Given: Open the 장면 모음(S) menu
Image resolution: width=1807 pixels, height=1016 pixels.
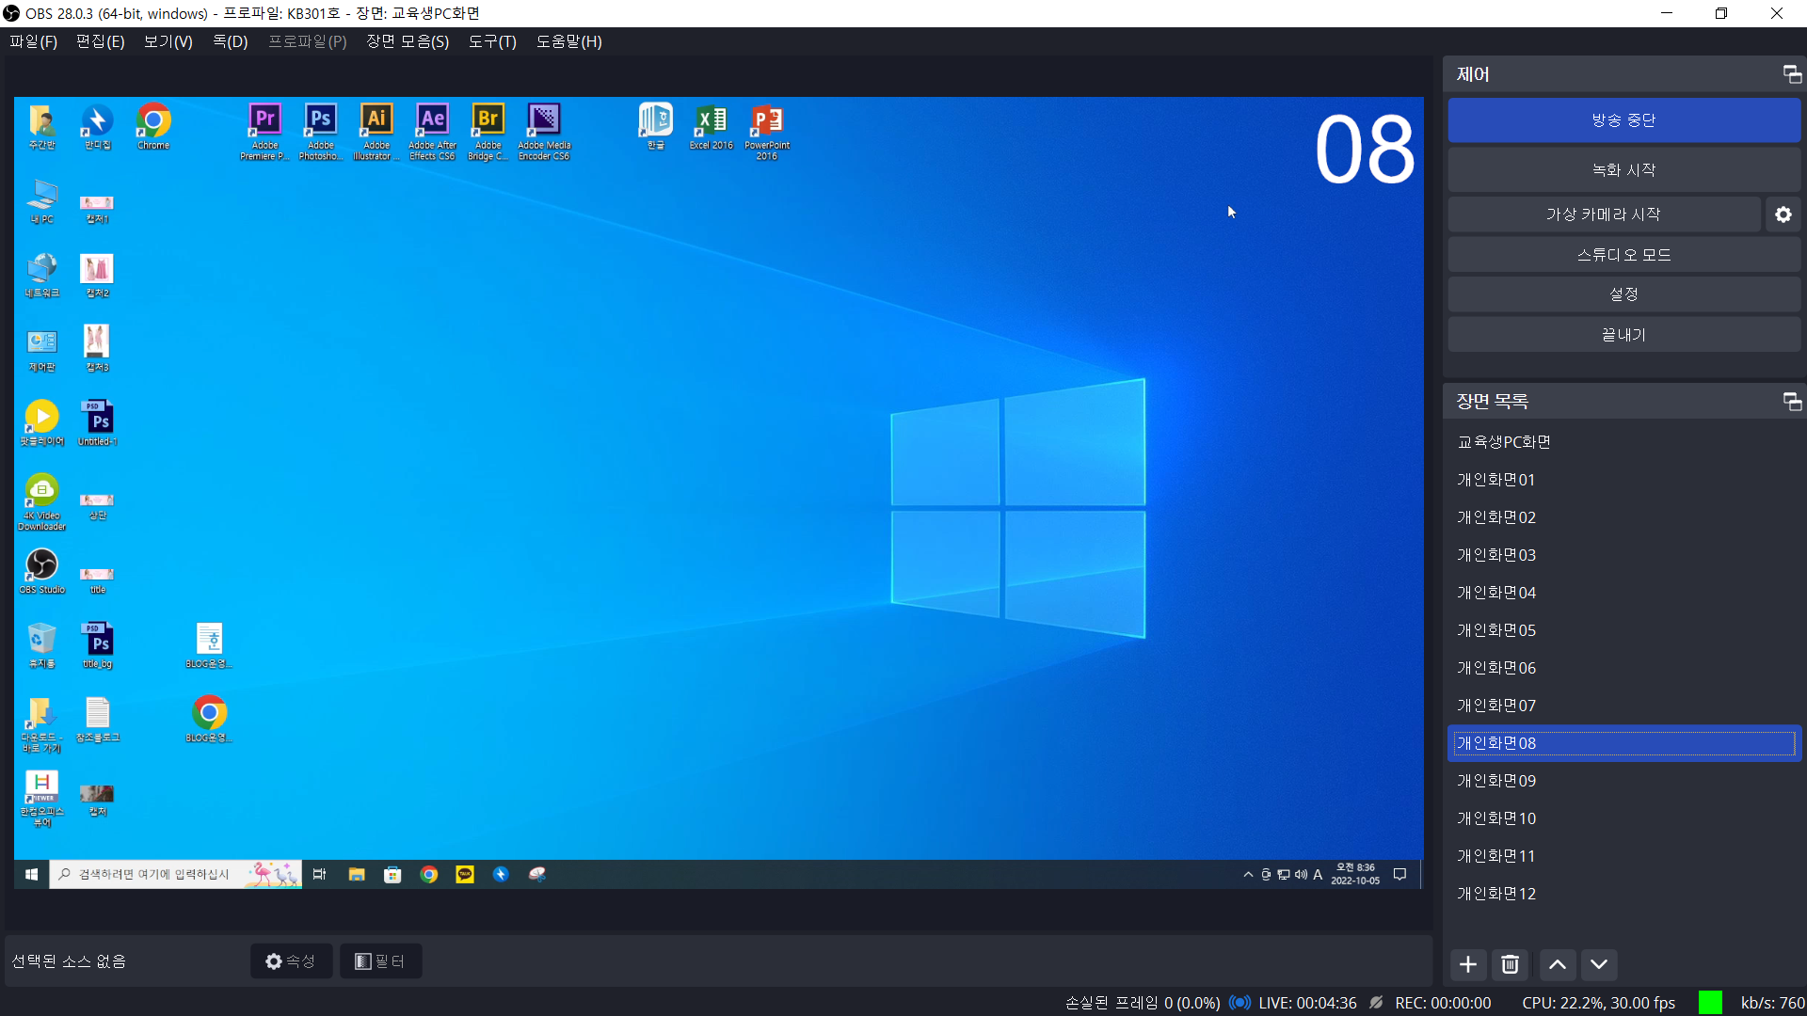Looking at the screenshot, I should [407, 41].
